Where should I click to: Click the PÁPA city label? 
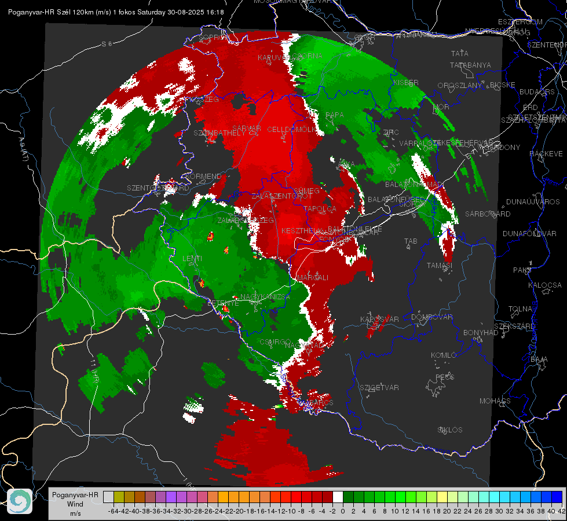pyautogui.click(x=335, y=115)
